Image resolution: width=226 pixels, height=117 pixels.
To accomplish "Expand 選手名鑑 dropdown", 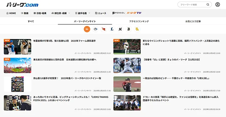I will pyautogui.click(x=83, y=13).
